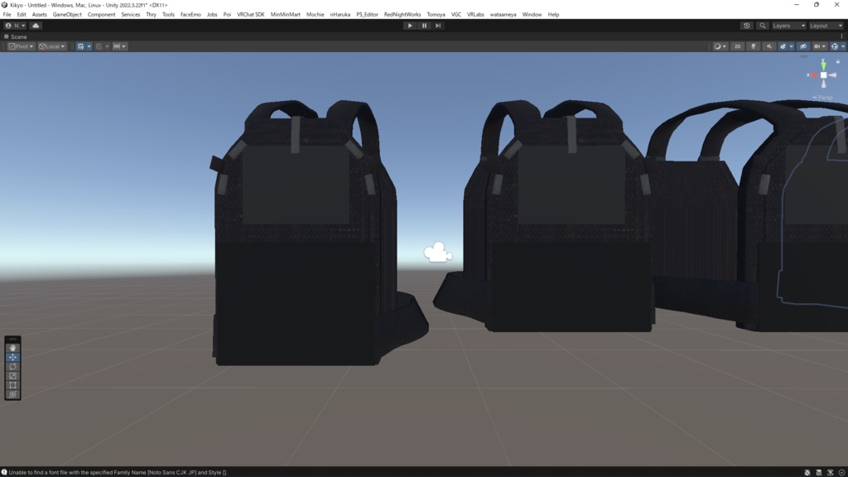
Task: Open the File menu
Action: [x=7, y=15]
